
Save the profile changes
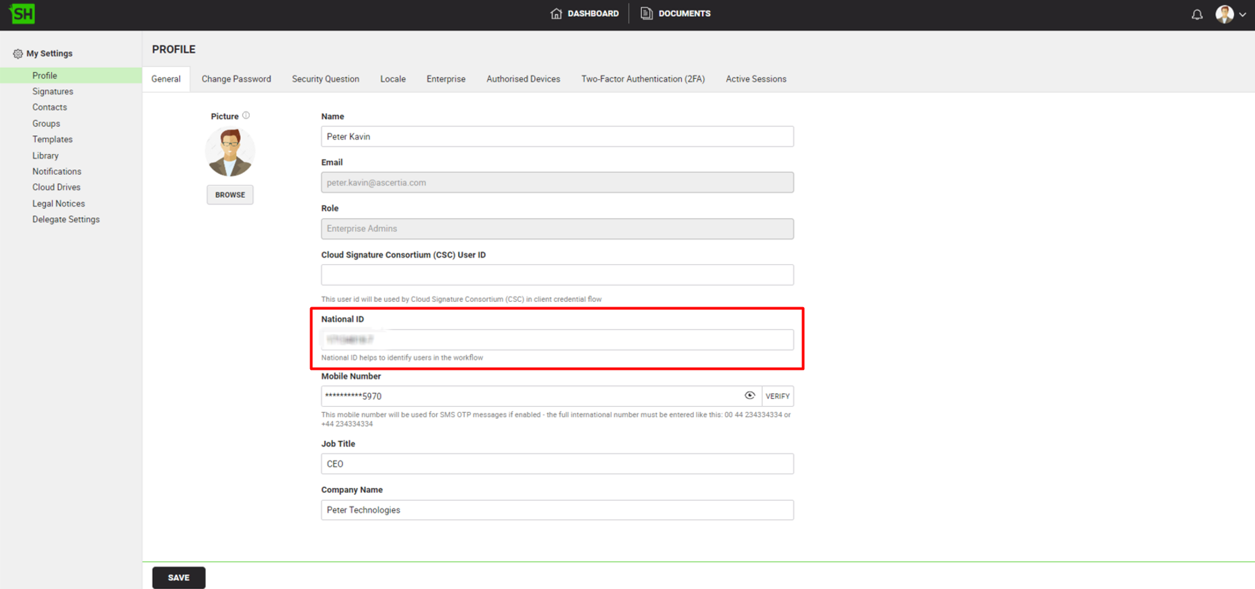[x=178, y=578]
